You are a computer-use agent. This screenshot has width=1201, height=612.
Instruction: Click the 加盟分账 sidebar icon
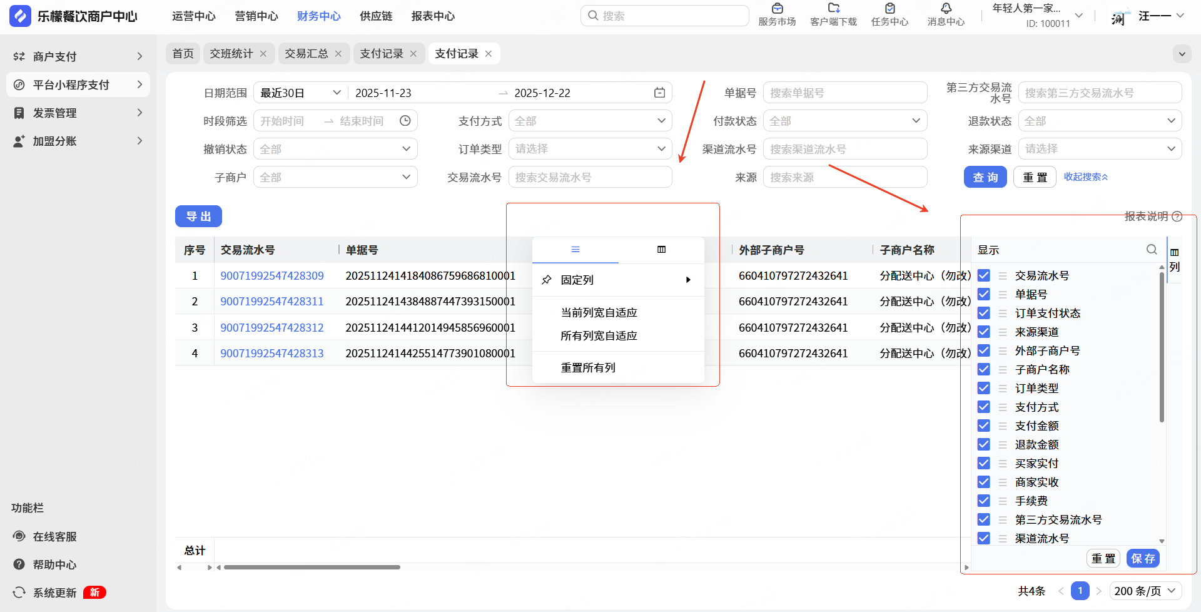point(19,141)
